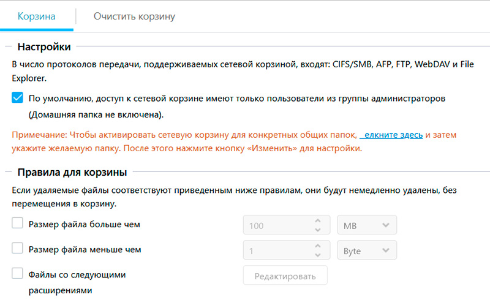Open the Очистить корзину tab
The height and width of the screenshot is (300, 490).
134,17
